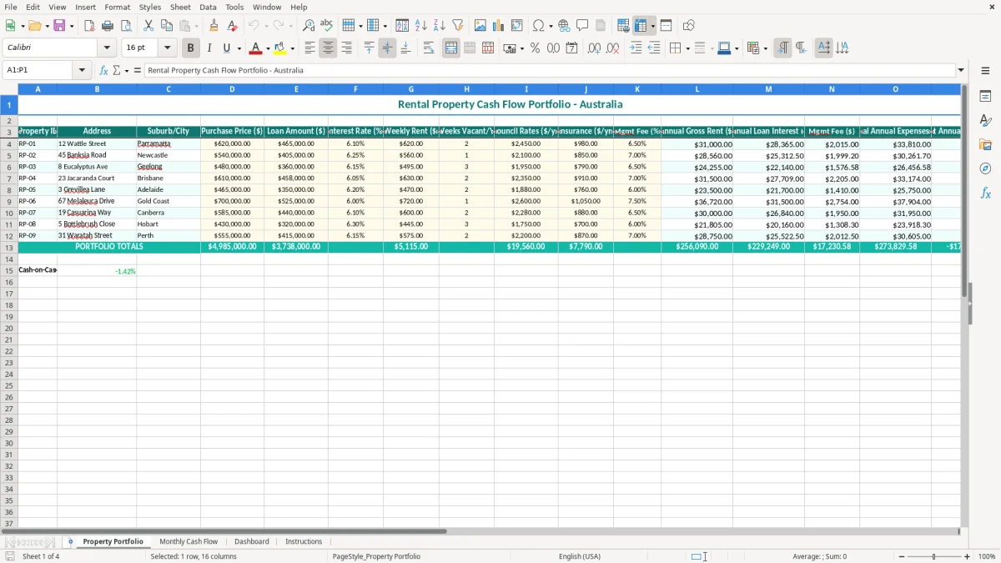Click the Increase Indent icon
The height and width of the screenshot is (563, 1001).
(636, 48)
